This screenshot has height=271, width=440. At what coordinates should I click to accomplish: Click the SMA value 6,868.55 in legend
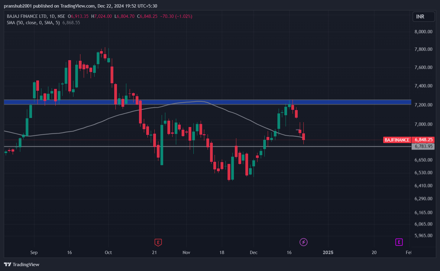[x=71, y=23]
